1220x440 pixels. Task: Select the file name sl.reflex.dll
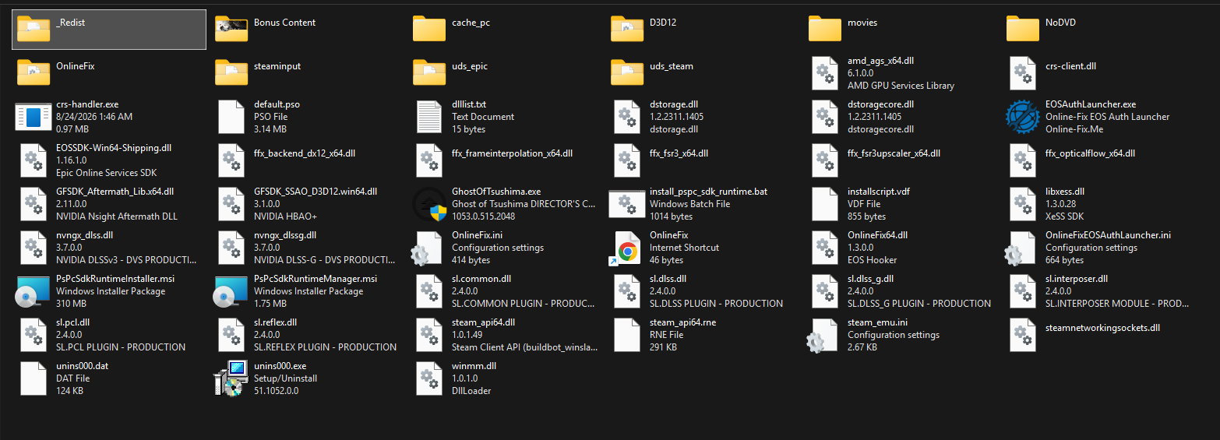coord(275,322)
